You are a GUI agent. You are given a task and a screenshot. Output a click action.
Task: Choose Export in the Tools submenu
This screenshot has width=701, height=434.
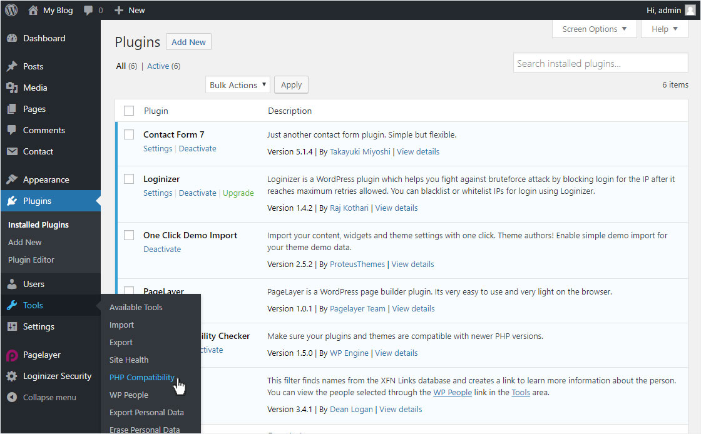click(x=121, y=343)
